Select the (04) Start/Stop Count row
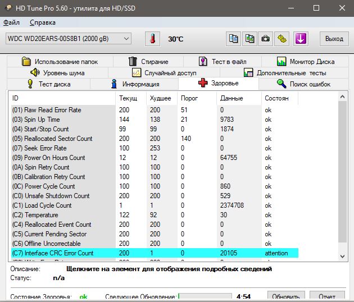 (x=155, y=129)
